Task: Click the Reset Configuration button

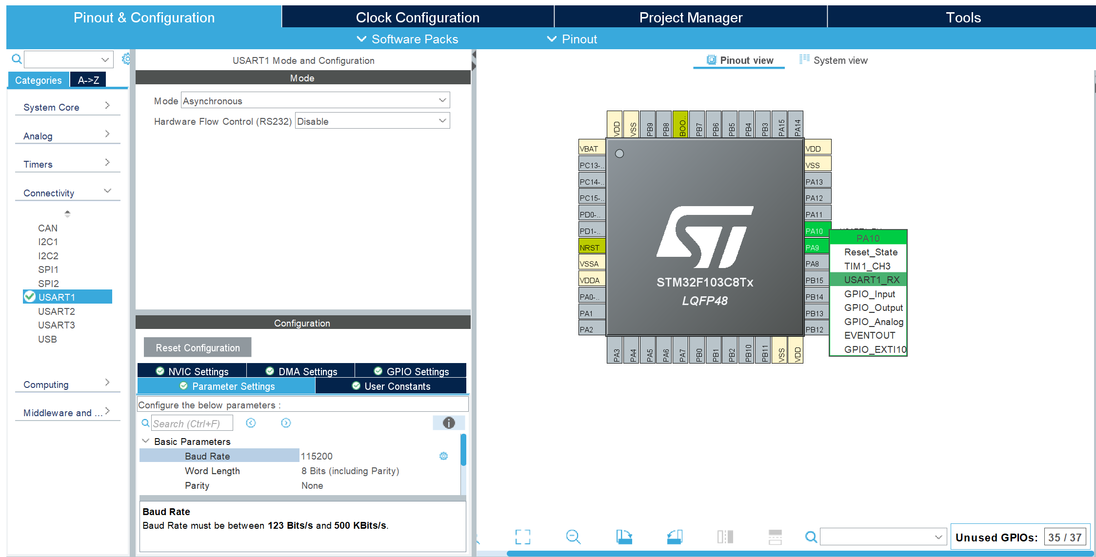Action: point(198,347)
